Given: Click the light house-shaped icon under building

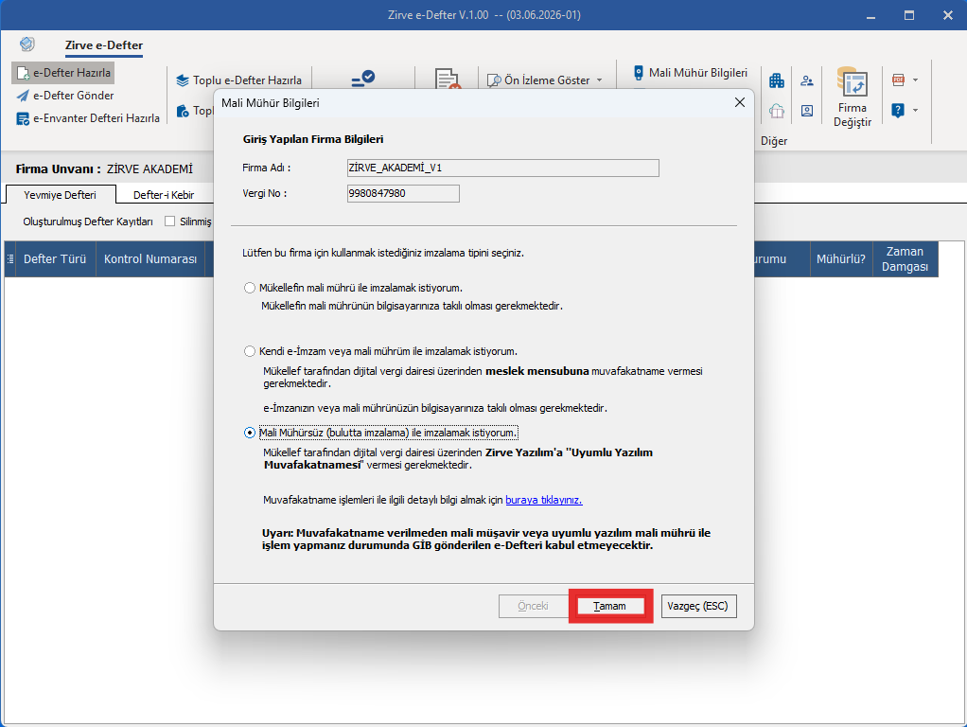Looking at the screenshot, I should pos(777,111).
